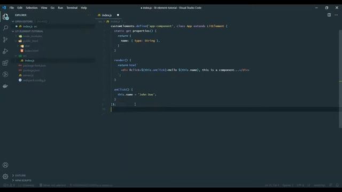Open the File menu
342x192 pixels.
pyautogui.click(x=12, y=7)
